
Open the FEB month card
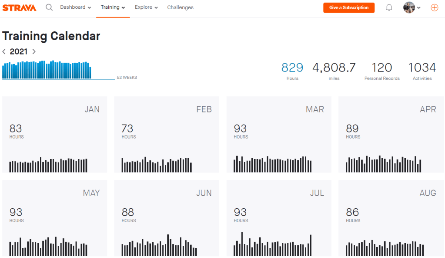pyautogui.click(x=167, y=134)
